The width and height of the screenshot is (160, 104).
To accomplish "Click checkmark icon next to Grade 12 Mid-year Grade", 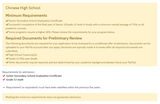I will point(7,59).
